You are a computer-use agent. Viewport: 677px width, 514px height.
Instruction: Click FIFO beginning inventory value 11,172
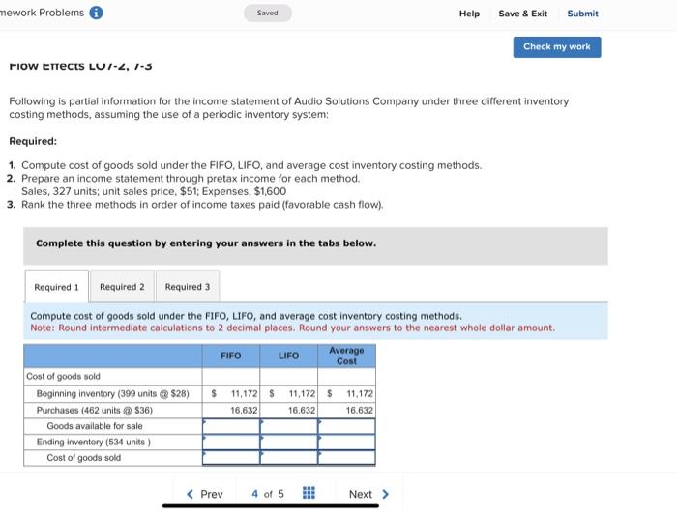(x=244, y=393)
